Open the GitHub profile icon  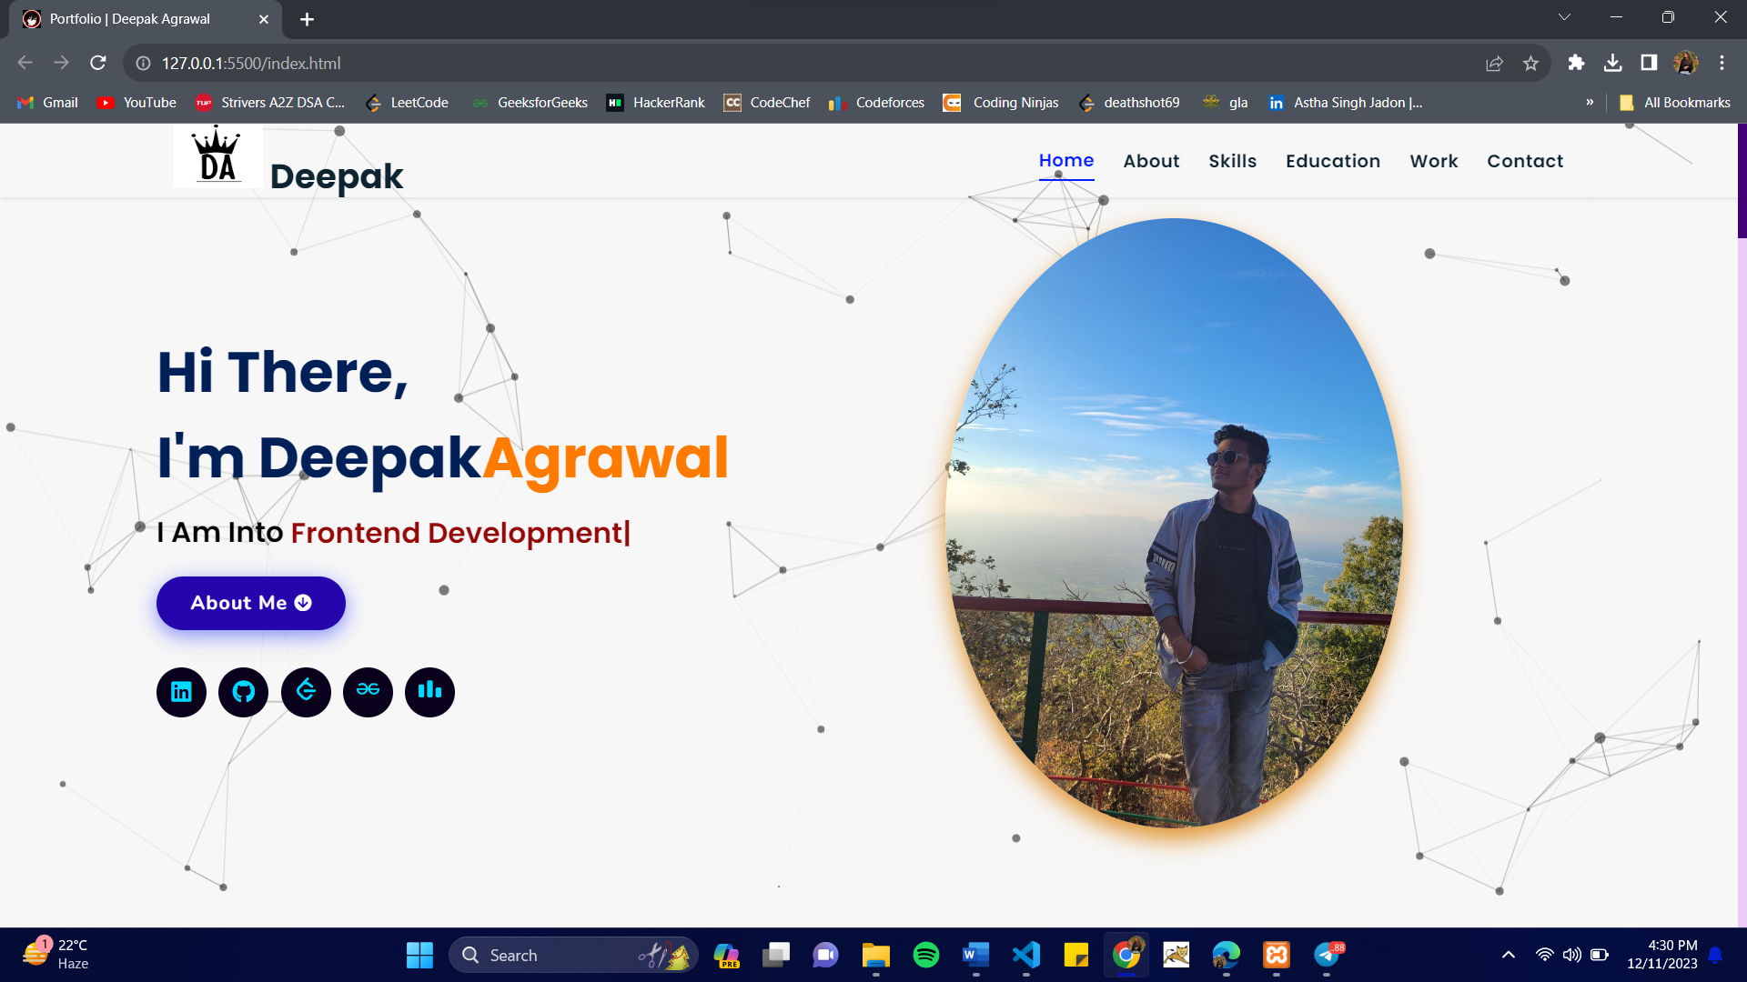[243, 692]
